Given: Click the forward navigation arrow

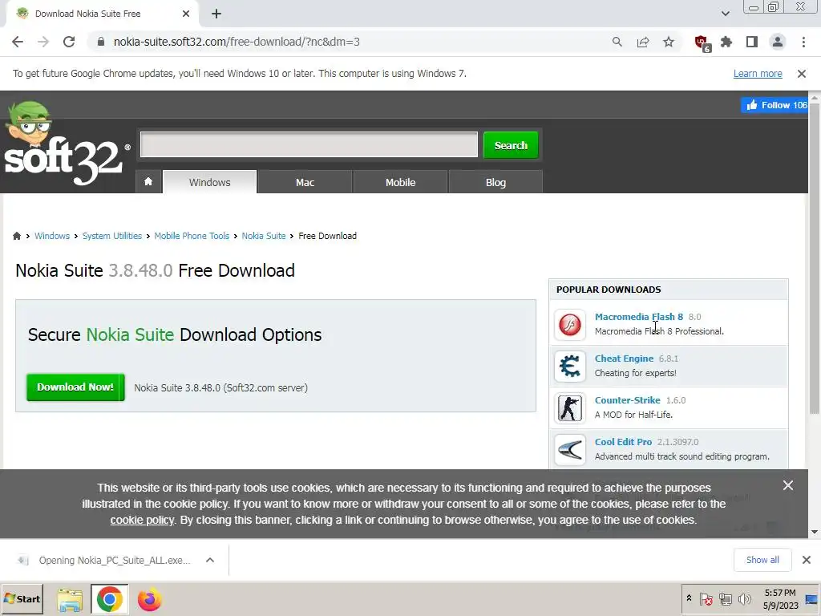Looking at the screenshot, I should (43, 42).
